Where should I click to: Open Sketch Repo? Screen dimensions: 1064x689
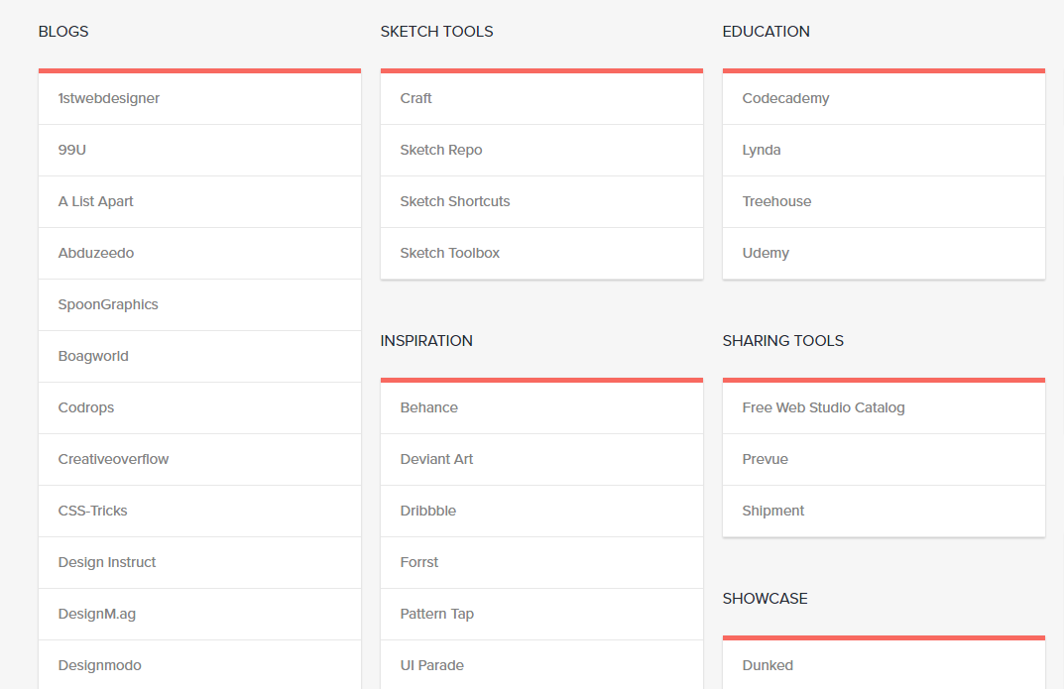(440, 150)
